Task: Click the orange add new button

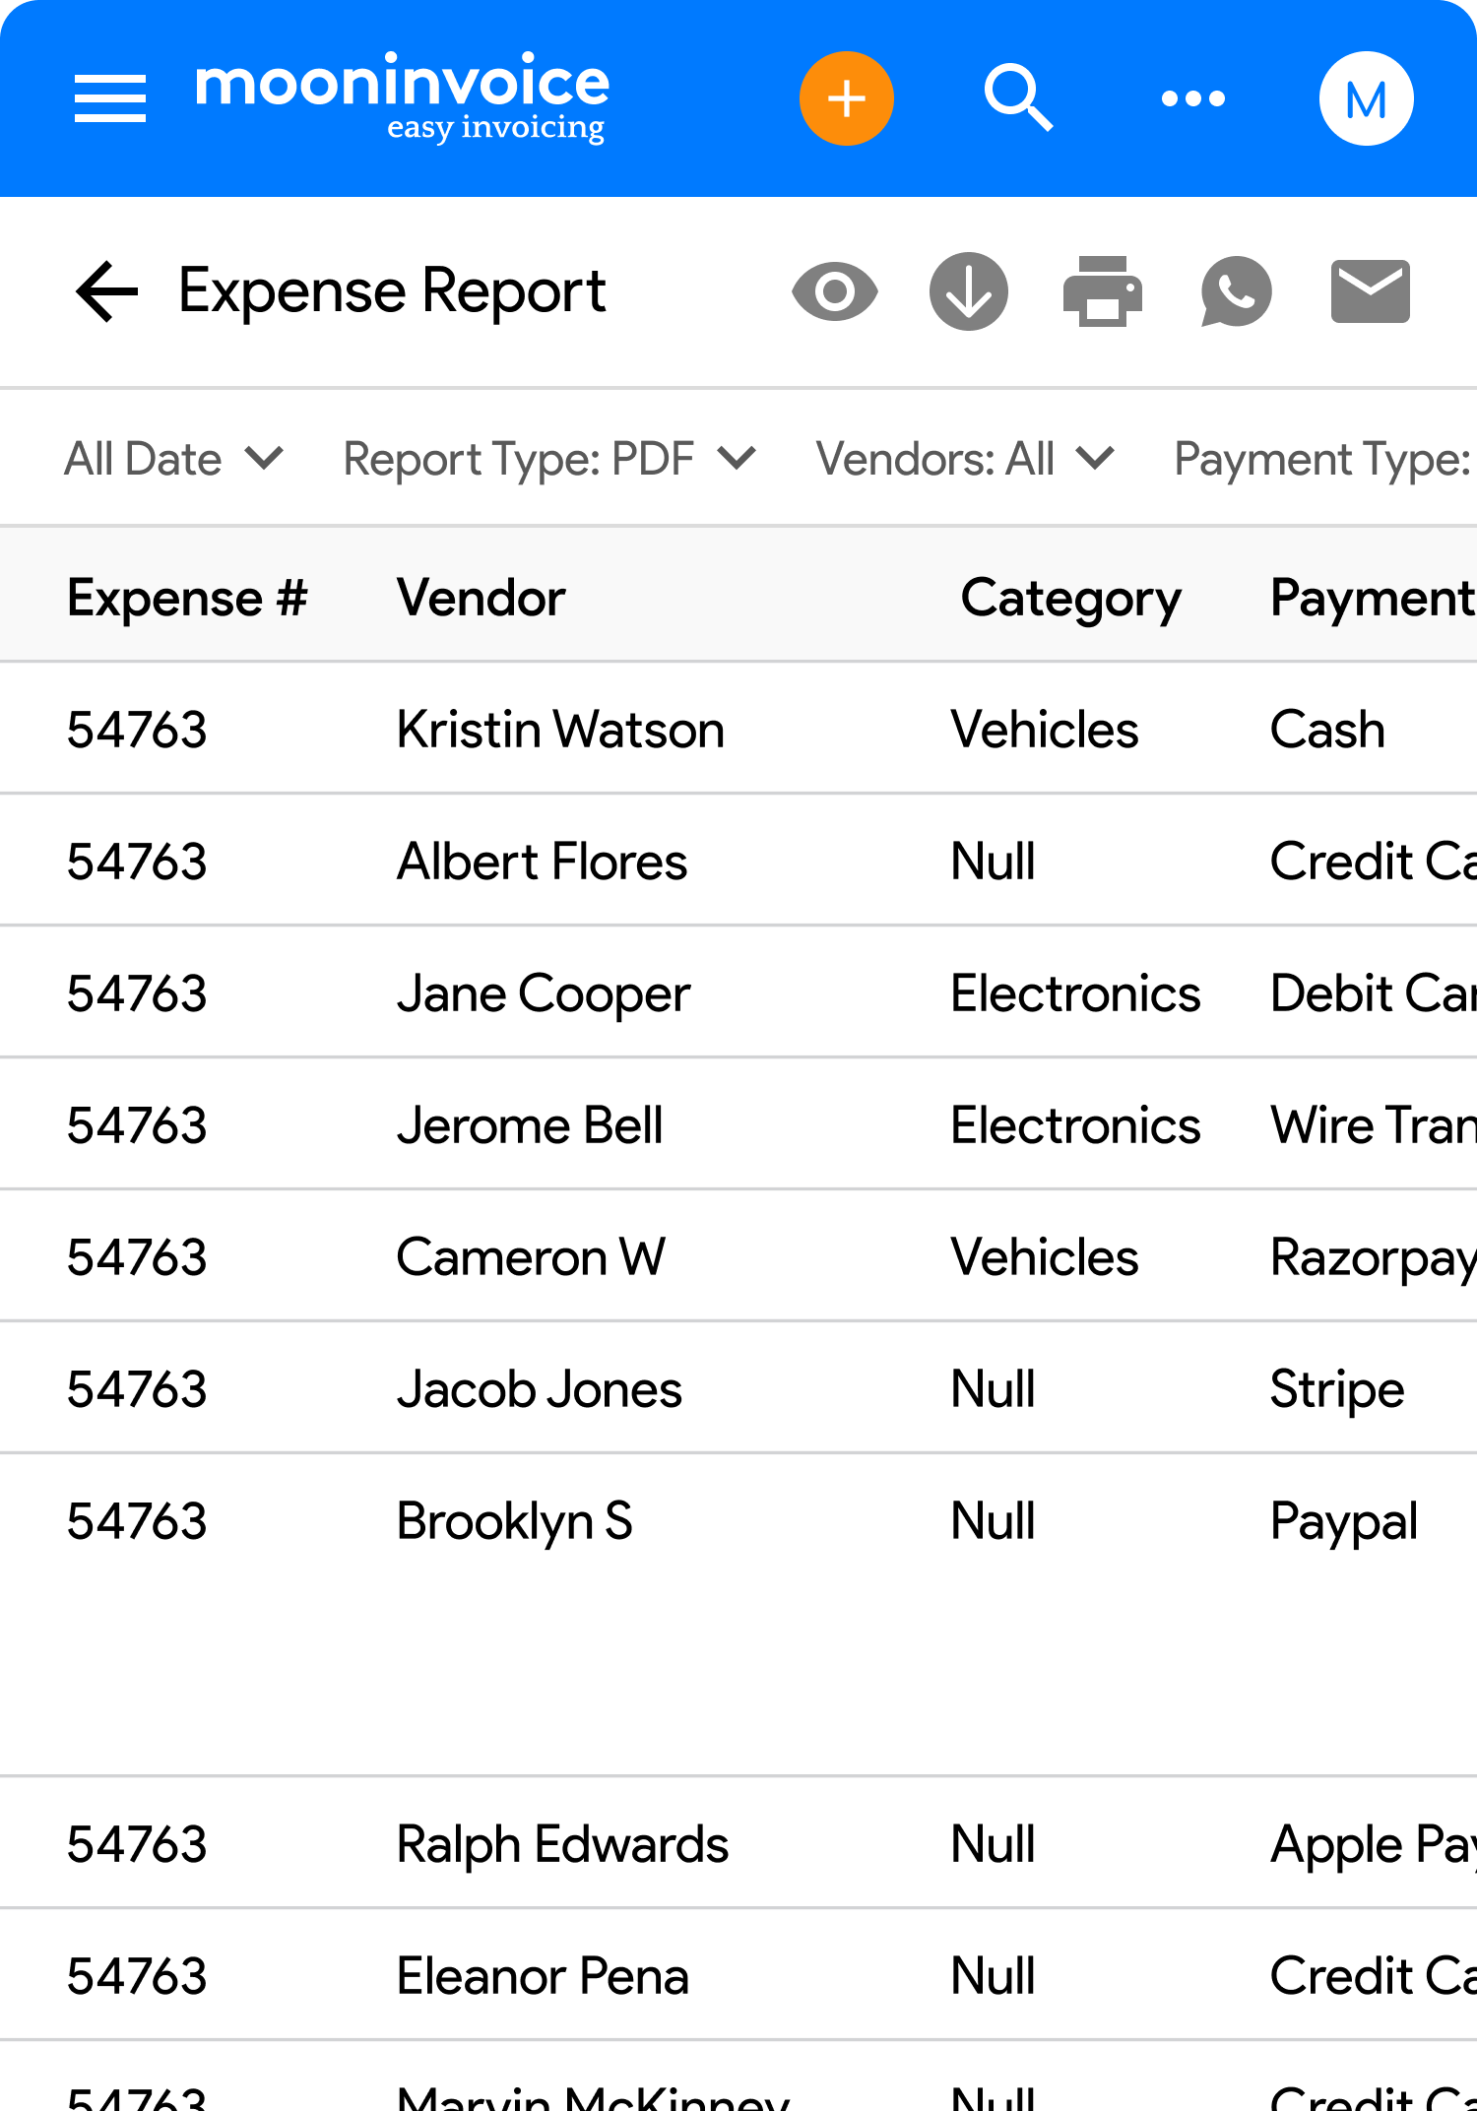Action: coord(846,98)
